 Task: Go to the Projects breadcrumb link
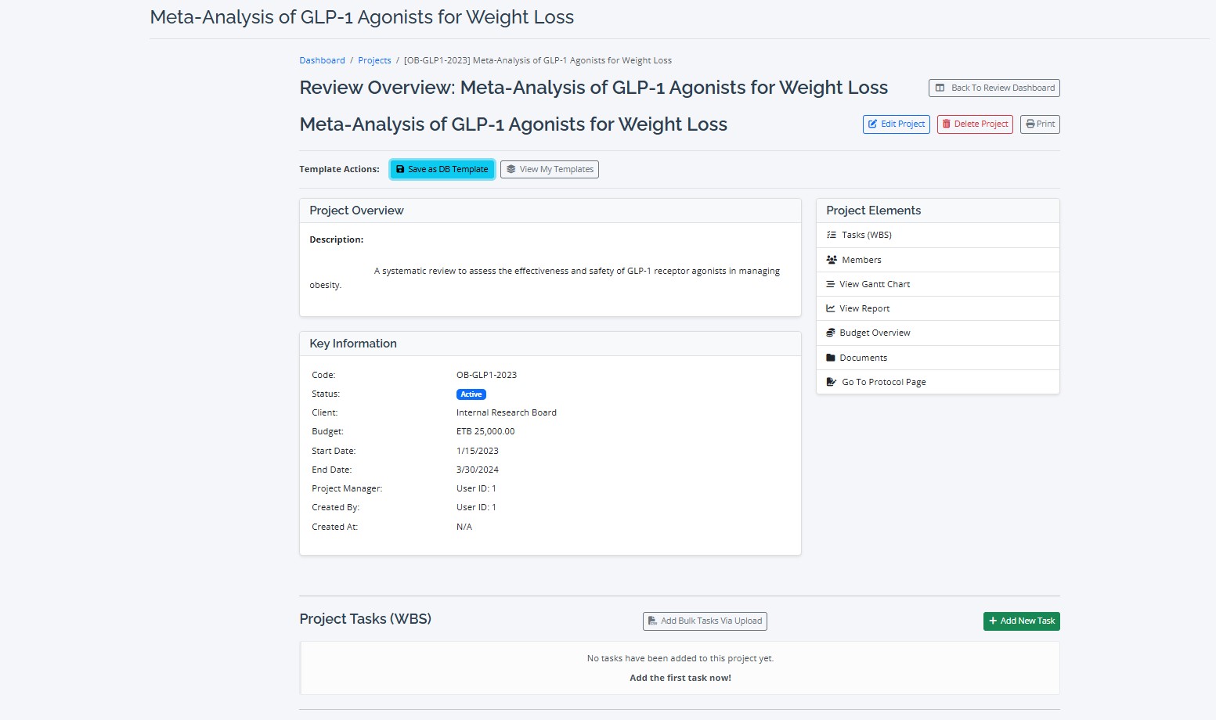pos(374,60)
